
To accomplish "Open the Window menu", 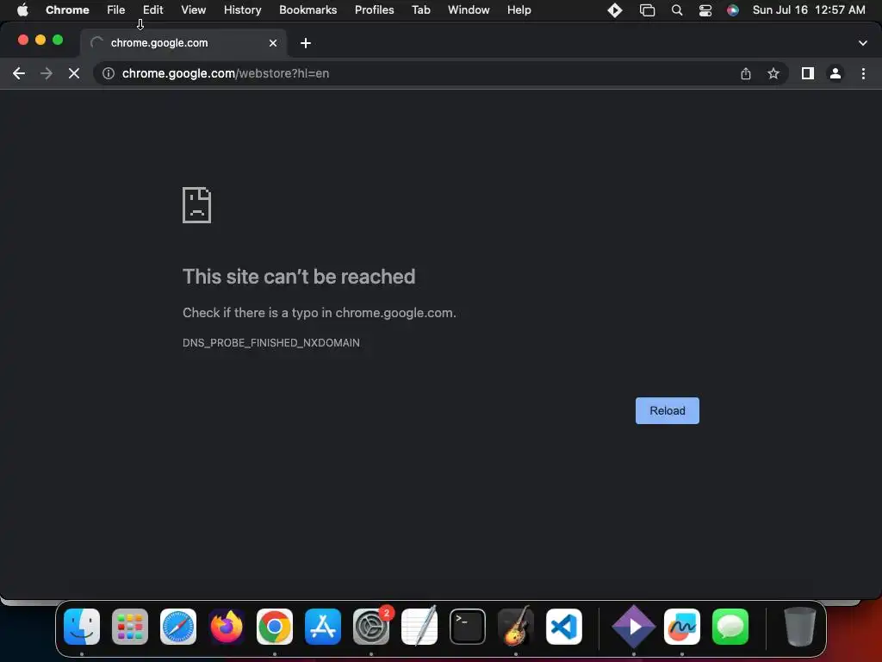I will [x=469, y=9].
